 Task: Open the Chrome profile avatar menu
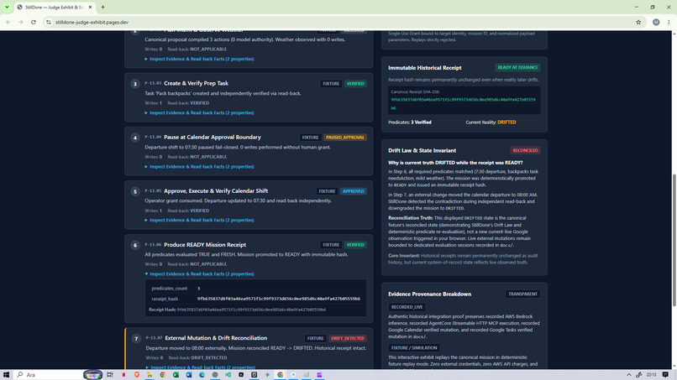(x=656, y=22)
